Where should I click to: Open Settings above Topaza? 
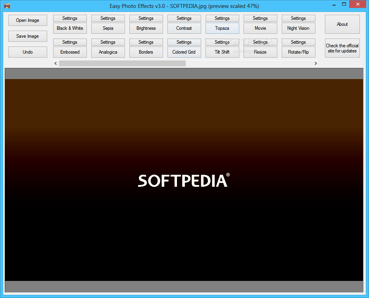point(222,18)
